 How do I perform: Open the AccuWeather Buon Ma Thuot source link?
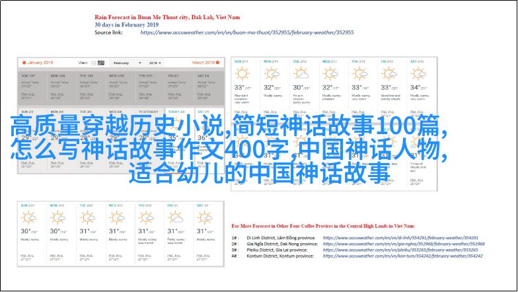pyautogui.click(x=247, y=32)
